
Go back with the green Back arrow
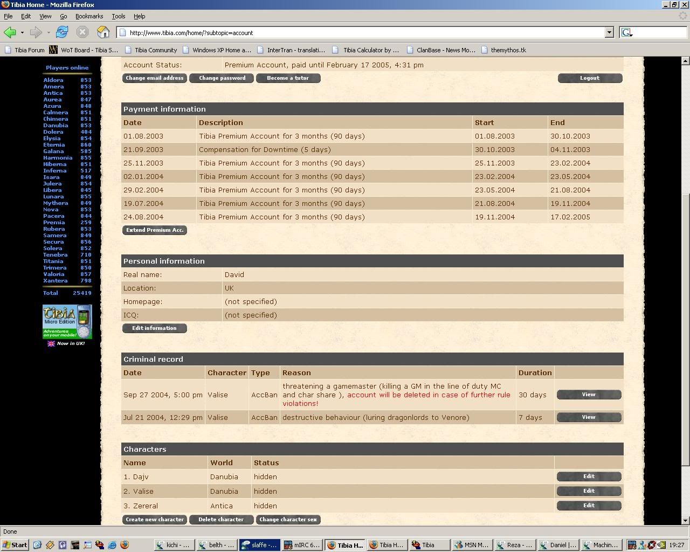click(10, 32)
